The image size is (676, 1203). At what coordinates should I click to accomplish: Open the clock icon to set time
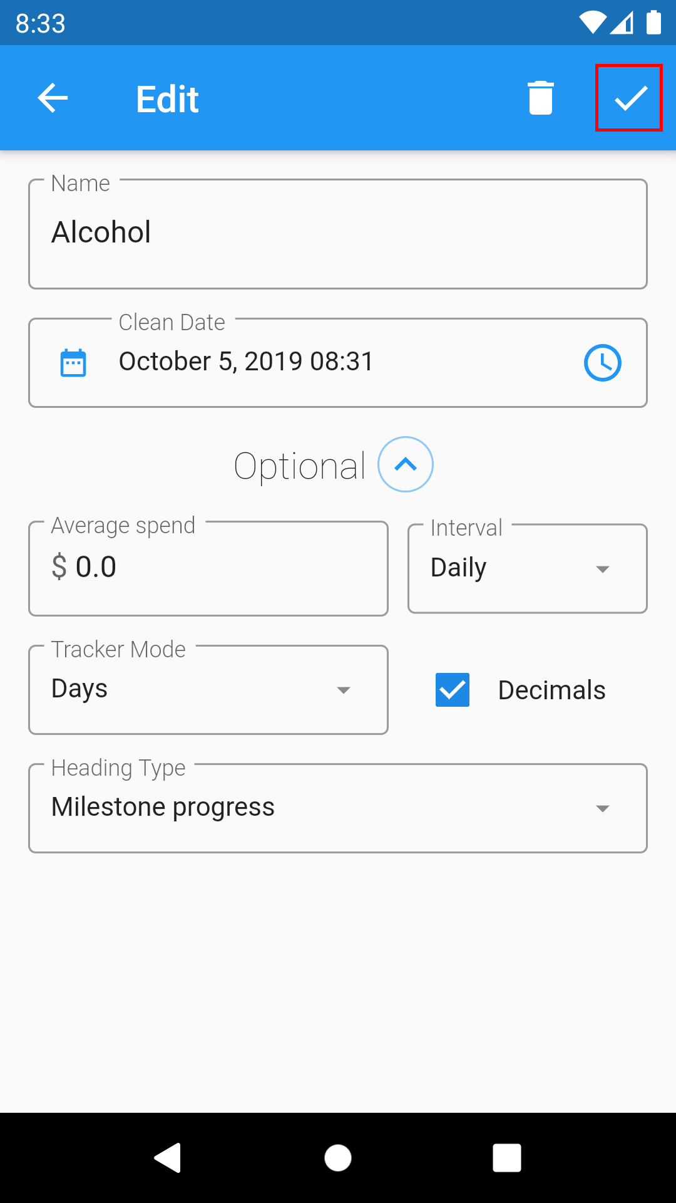[602, 363]
